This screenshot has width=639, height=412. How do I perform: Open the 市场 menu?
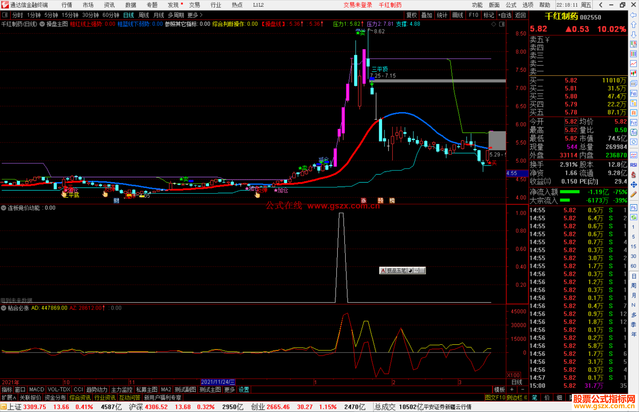tap(88, 5)
